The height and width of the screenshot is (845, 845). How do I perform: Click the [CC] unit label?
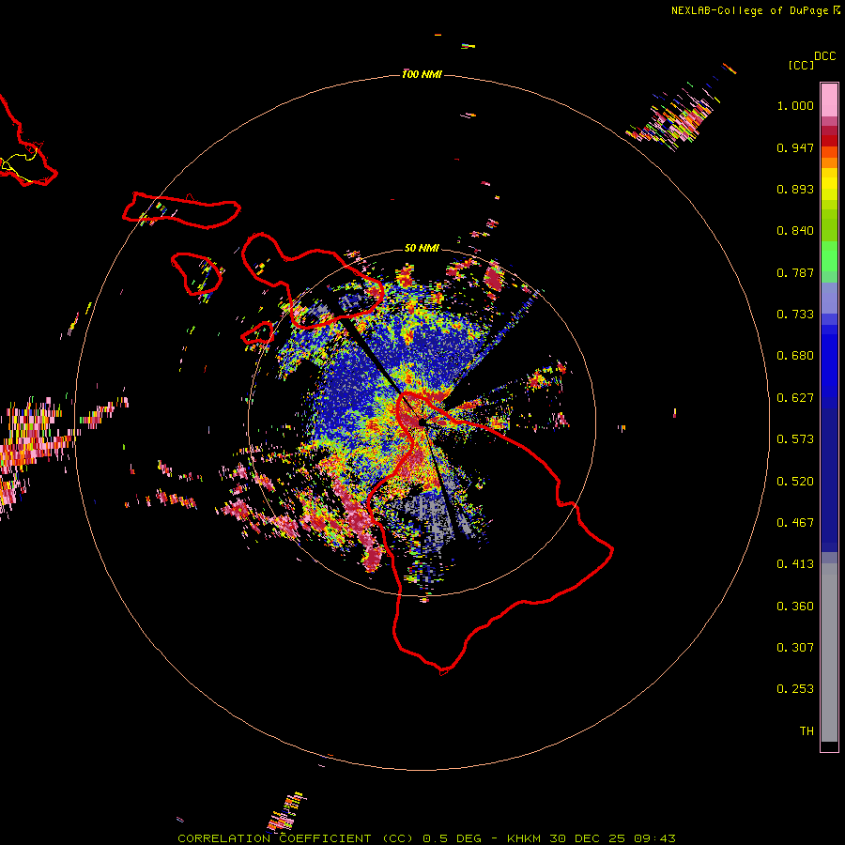pyautogui.click(x=801, y=65)
